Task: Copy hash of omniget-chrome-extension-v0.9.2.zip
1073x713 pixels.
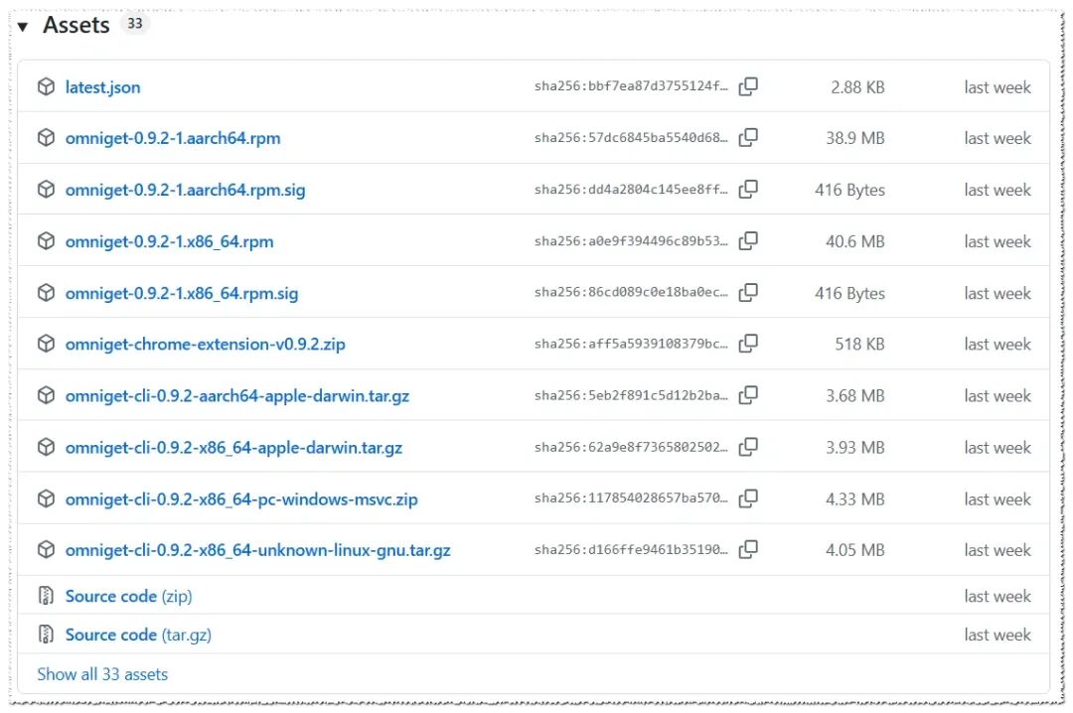Action: 748,344
